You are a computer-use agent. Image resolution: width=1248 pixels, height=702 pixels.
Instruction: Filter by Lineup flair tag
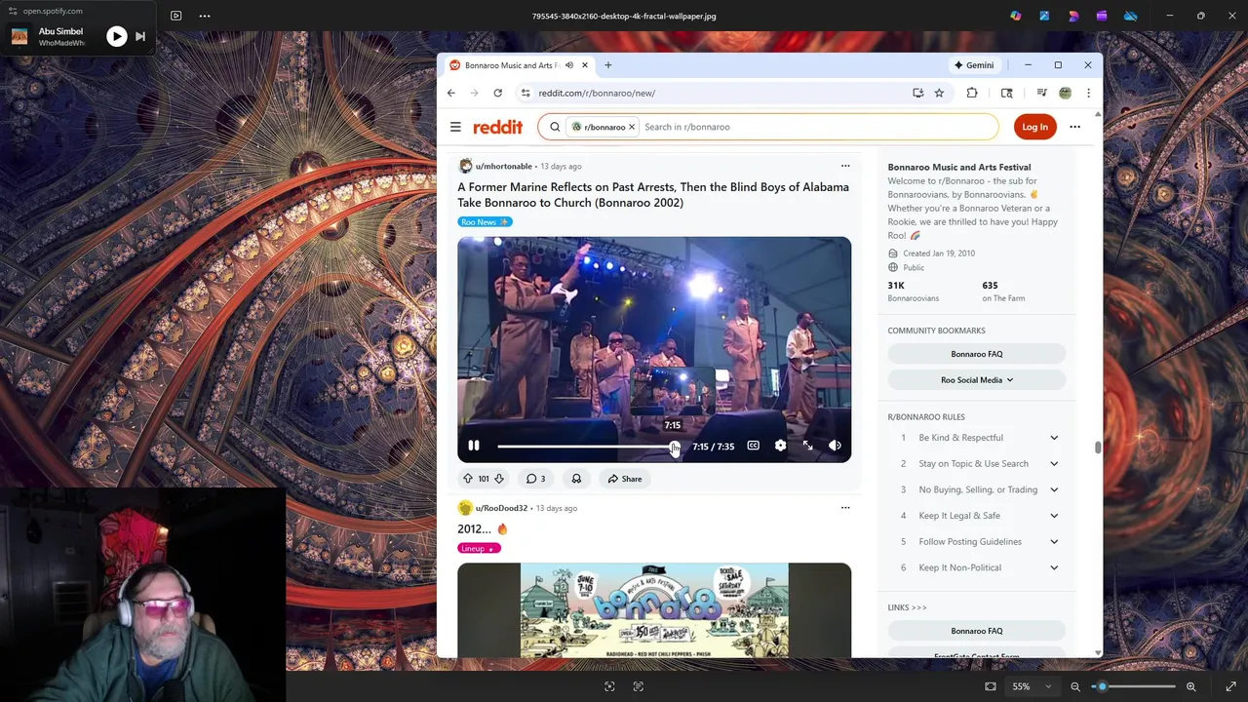(x=479, y=549)
